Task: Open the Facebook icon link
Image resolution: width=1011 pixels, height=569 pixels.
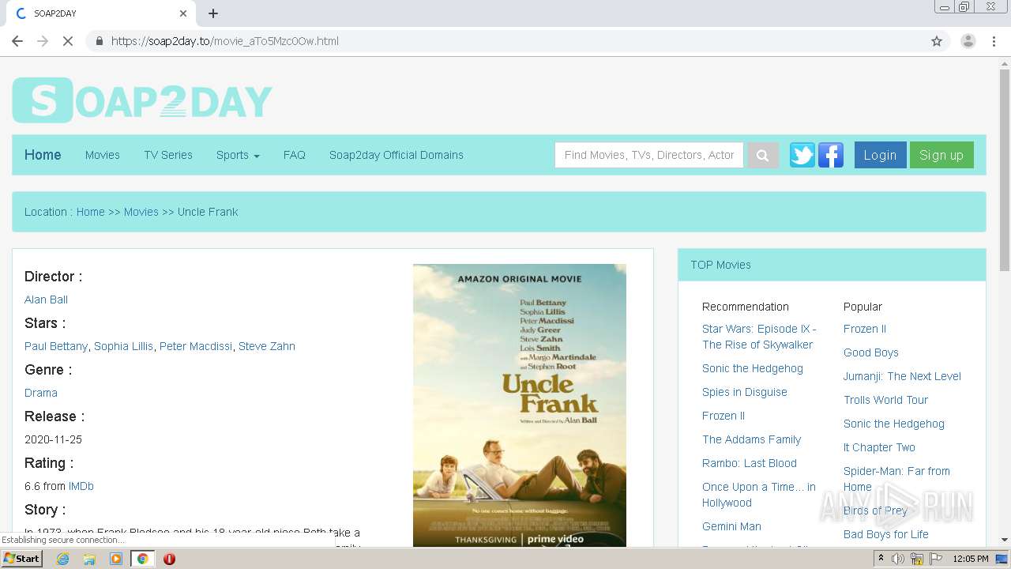Action: point(830,155)
